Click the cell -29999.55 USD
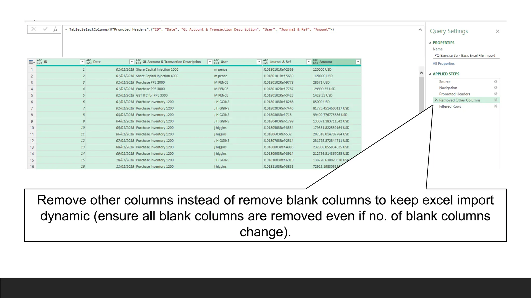 tap(337, 89)
